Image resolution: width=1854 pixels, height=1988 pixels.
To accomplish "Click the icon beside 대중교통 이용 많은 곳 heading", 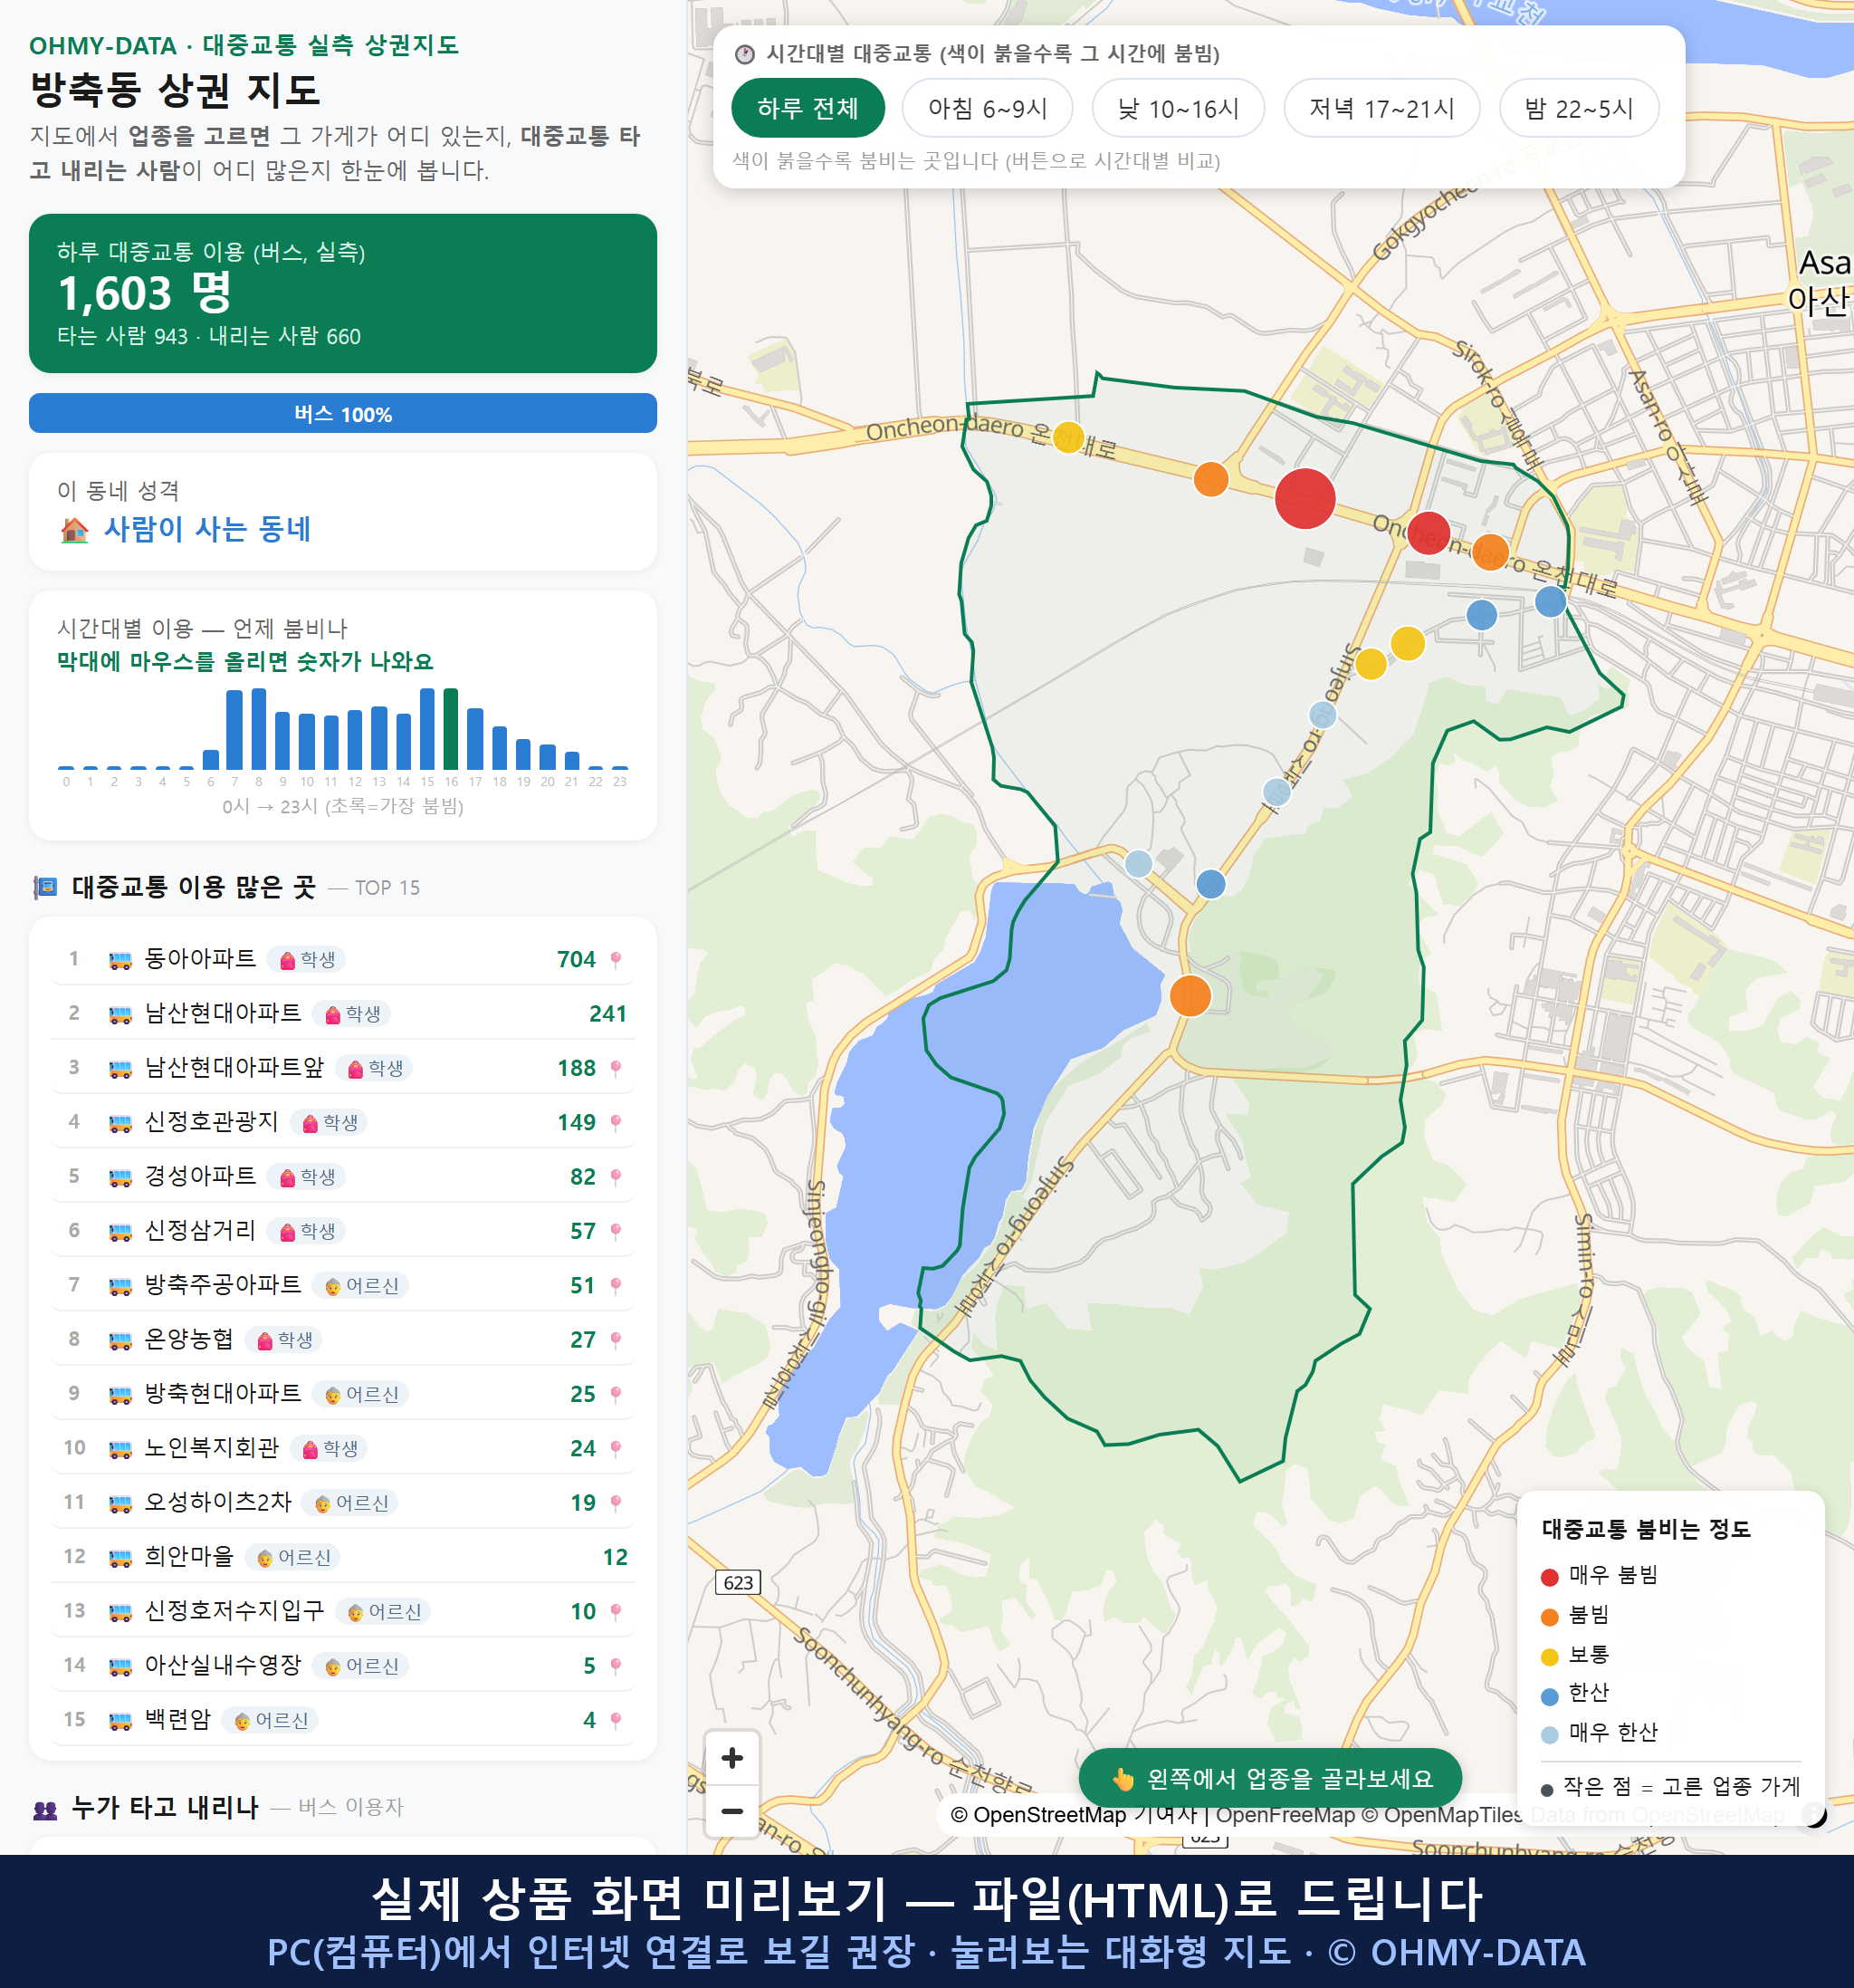I will point(45,887).
